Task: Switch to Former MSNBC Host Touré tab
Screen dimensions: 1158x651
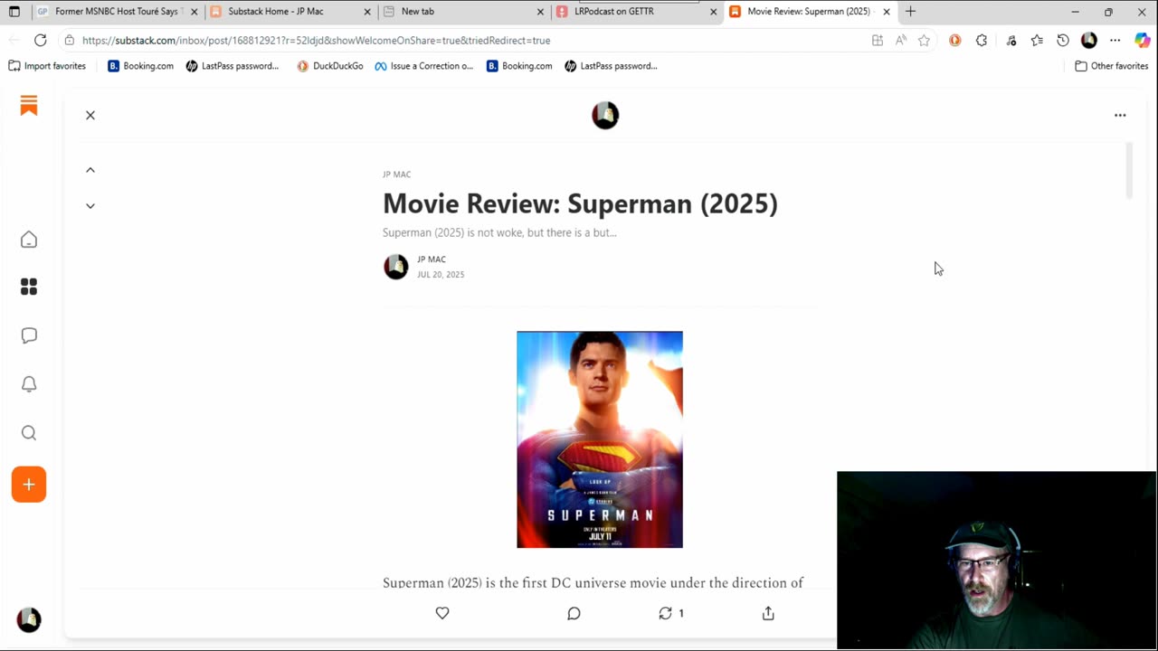Action: (116, 12)
